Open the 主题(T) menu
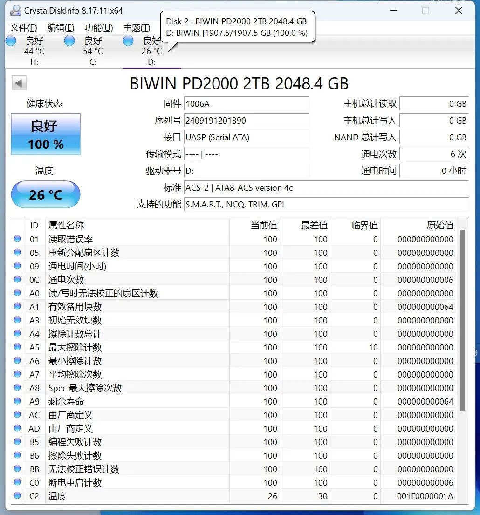The height and width of the screenshot is (515, 480). (137, 27)
